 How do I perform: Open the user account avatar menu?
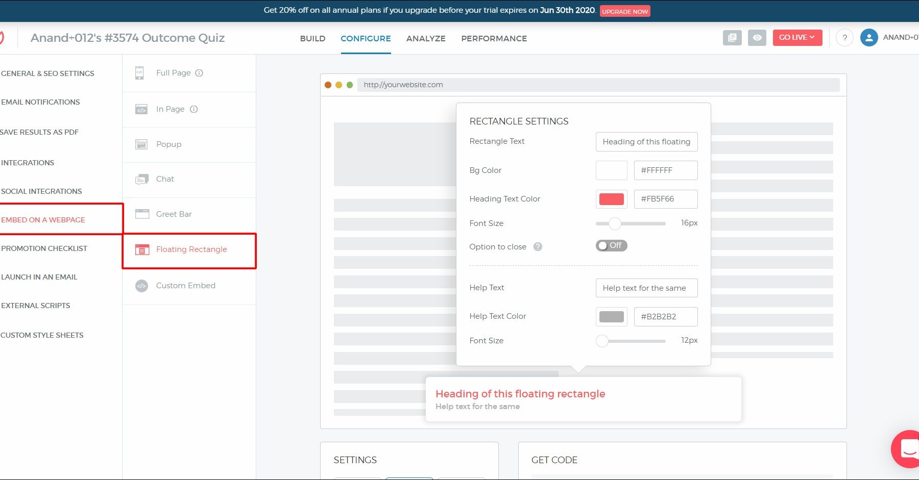coord(868,38)
